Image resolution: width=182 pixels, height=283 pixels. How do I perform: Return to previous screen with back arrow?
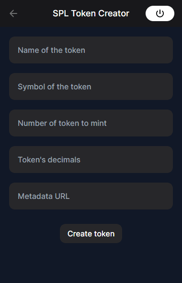click(13, 13)
